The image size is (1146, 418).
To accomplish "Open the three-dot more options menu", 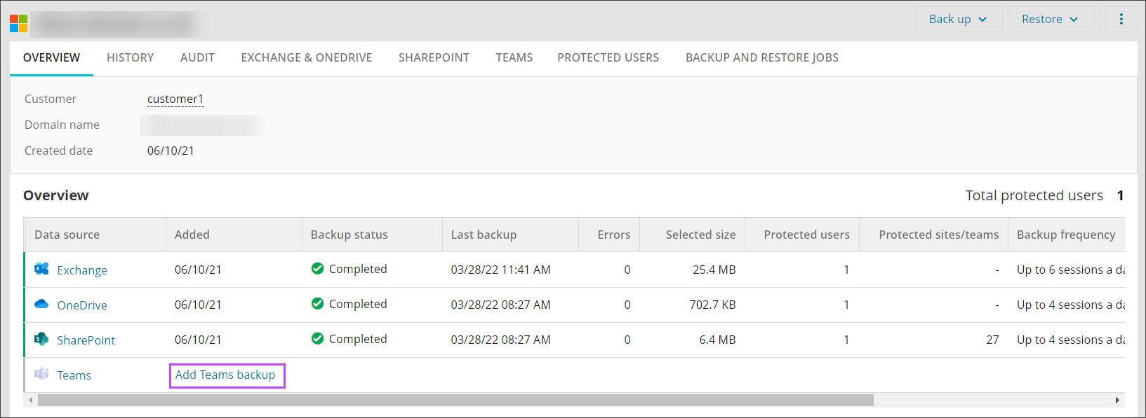I will click(1121, 19).
